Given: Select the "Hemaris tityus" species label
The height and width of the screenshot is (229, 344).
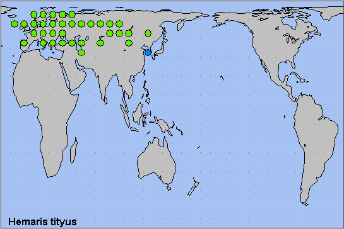Looking at the screenshot, I should pyautogui.click(x=42, y=222).
